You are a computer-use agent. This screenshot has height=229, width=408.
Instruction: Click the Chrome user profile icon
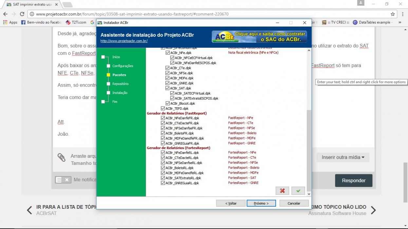tap(361, 3)
